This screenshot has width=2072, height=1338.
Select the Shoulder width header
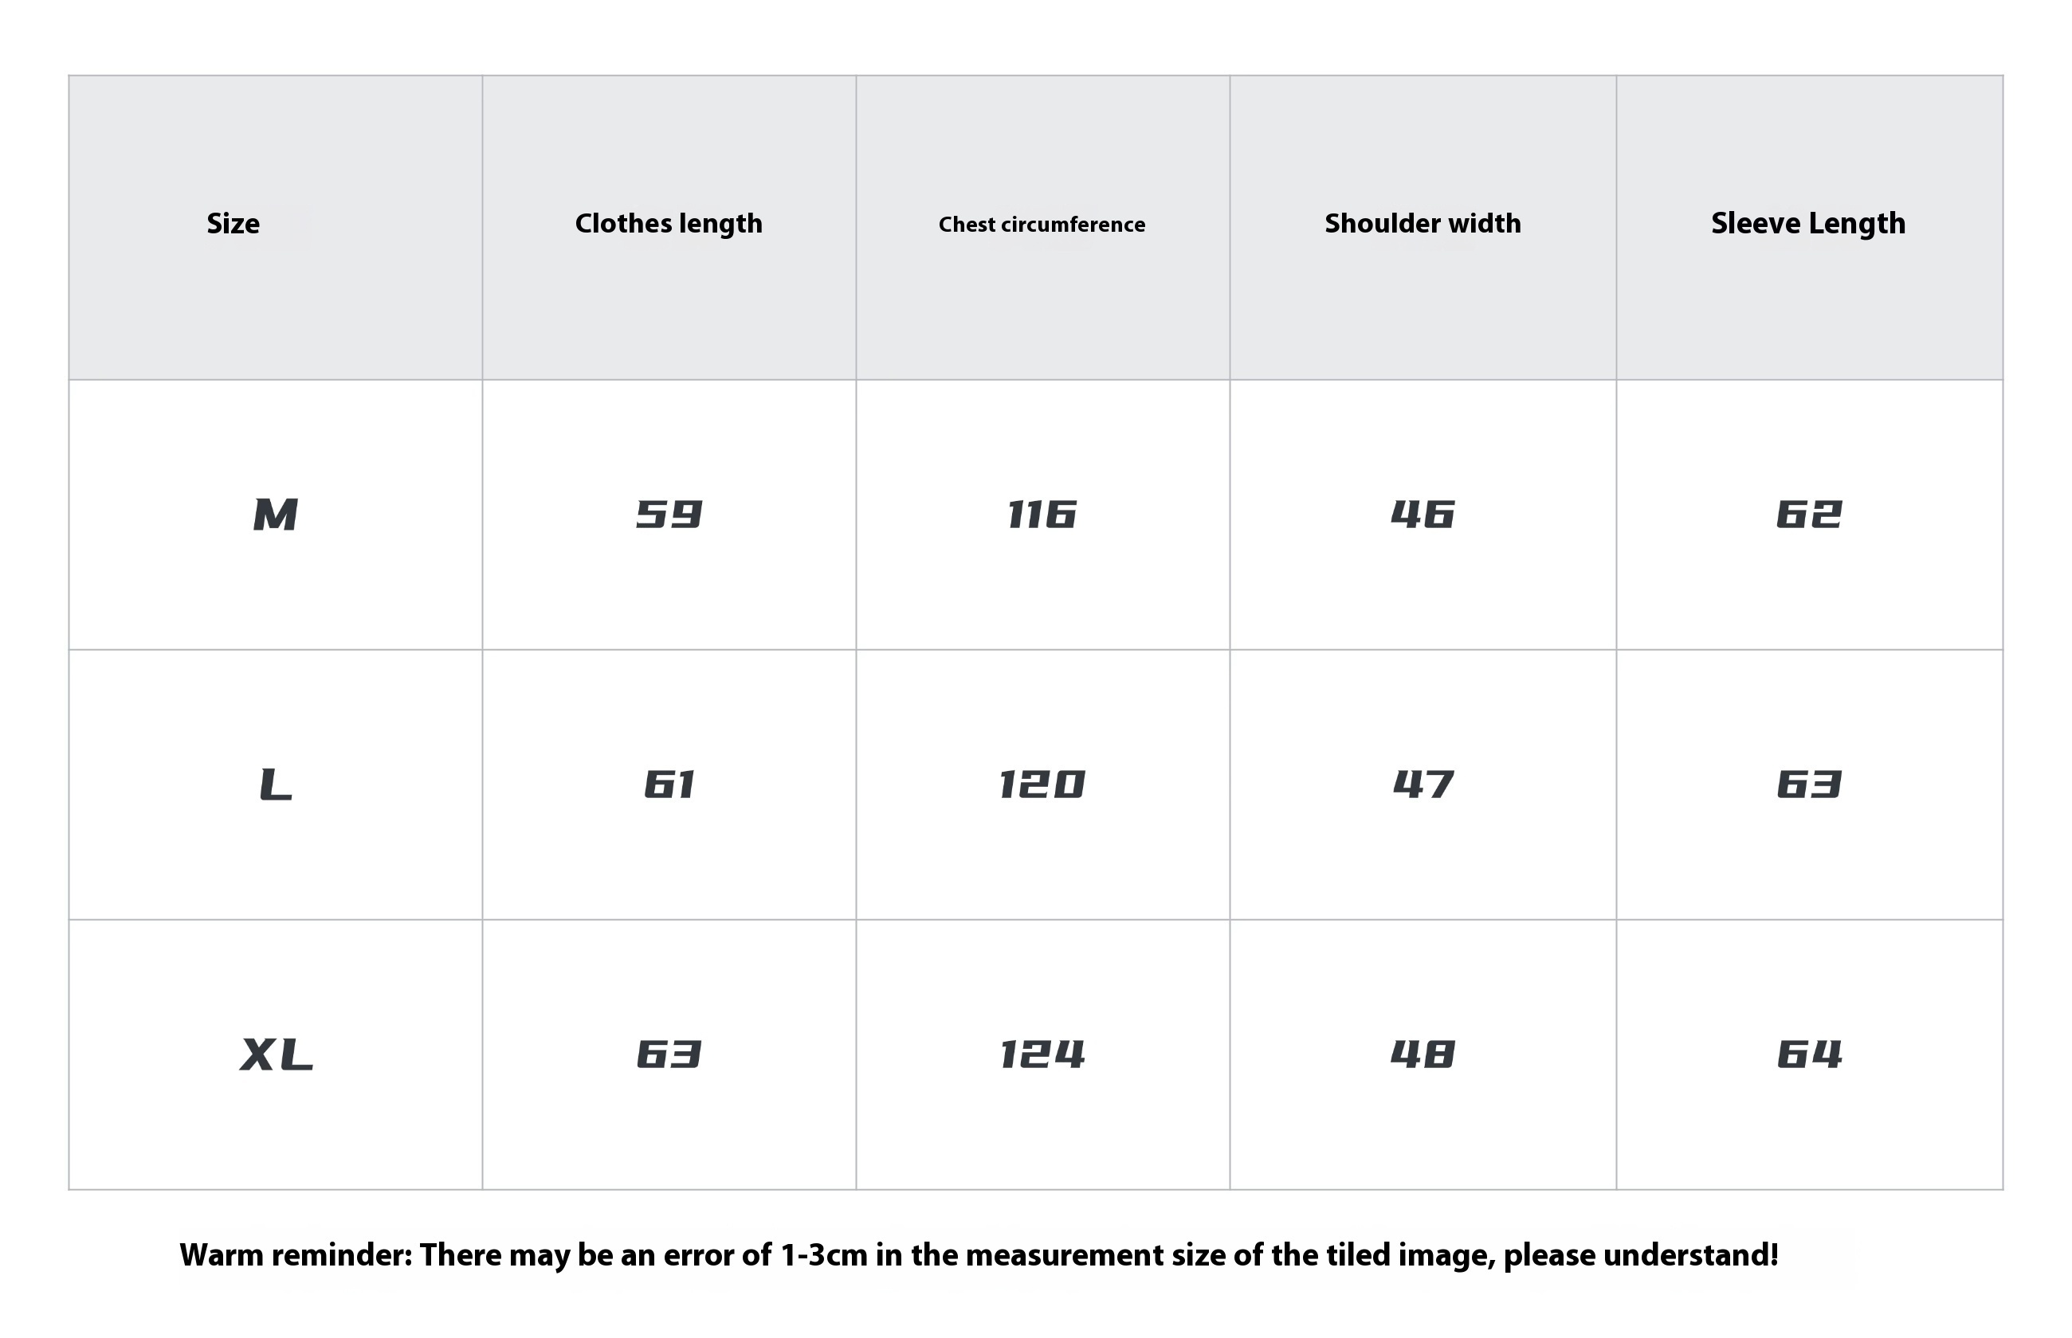click(x=1423, y=223)
